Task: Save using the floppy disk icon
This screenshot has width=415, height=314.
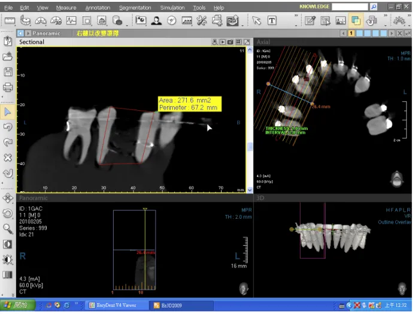Action: [x=8, y=71]
